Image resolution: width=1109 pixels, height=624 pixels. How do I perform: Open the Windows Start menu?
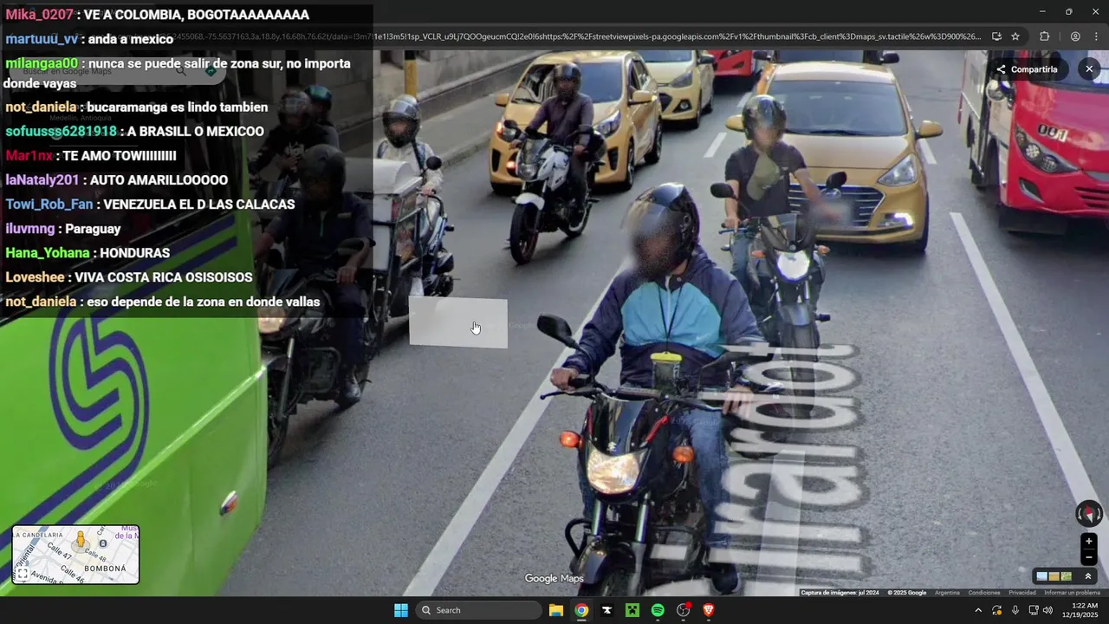pos(401,610)
